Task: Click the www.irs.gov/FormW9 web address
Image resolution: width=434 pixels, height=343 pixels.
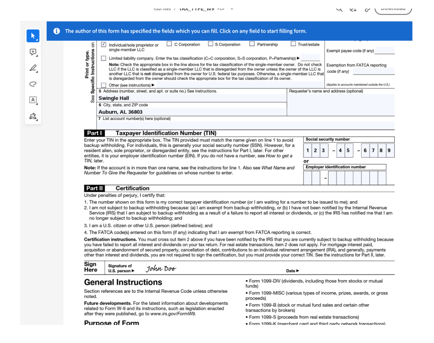Action: [x=173, y=314]
